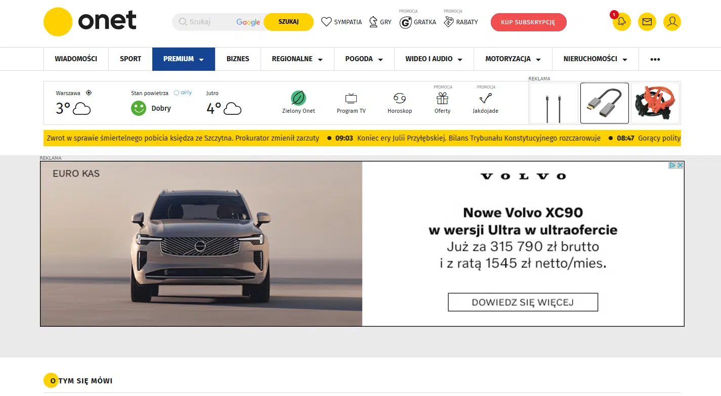The width and height of the screenshot is (721, 396).
Task: Click the 'Nowe Volvo XC90' ad headline
Action: click(523, 212)
